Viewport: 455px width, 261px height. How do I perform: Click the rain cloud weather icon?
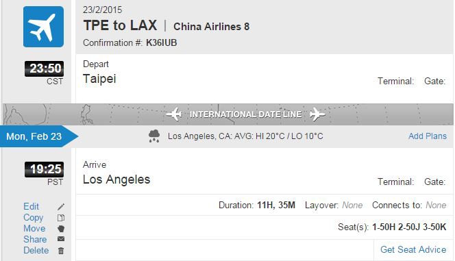coord(154,136)
